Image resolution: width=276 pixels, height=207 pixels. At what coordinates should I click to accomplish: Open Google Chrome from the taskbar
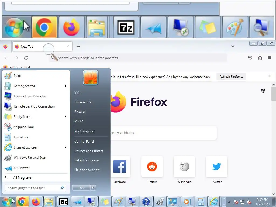click(23, 202)
